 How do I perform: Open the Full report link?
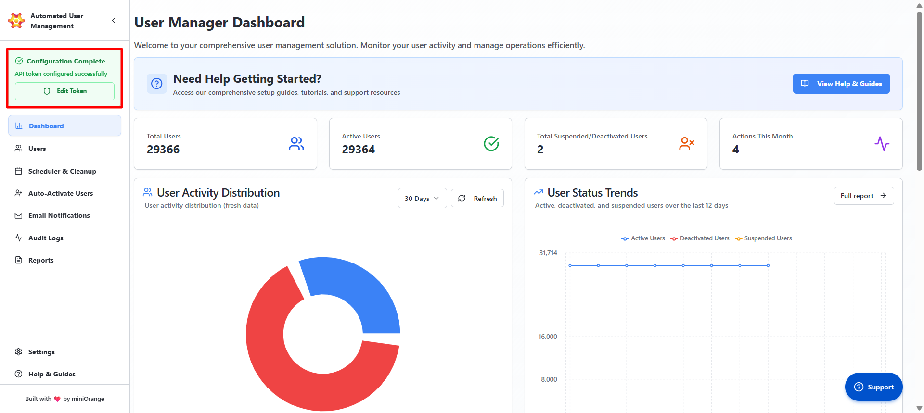pyautogui.click(x=864, y=196)
